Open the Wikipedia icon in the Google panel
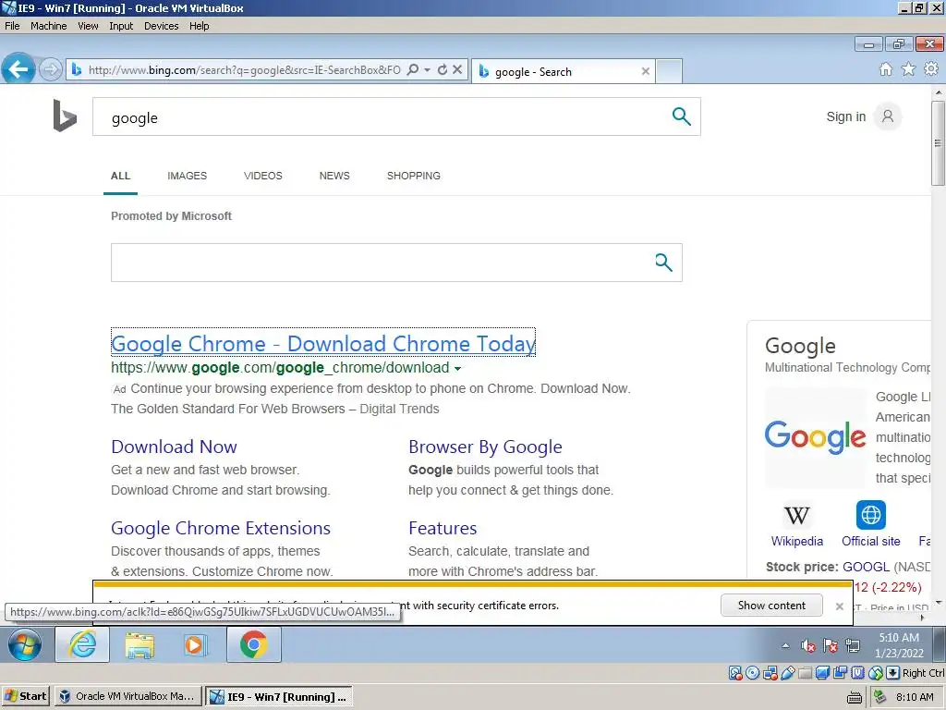The width and height of the screenshot is (946, 710). click(797, 516)
